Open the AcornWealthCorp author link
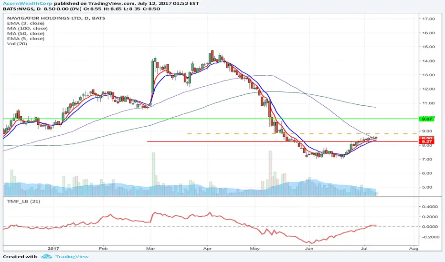This screenshot has height=262, width=445. pos(28,3)
